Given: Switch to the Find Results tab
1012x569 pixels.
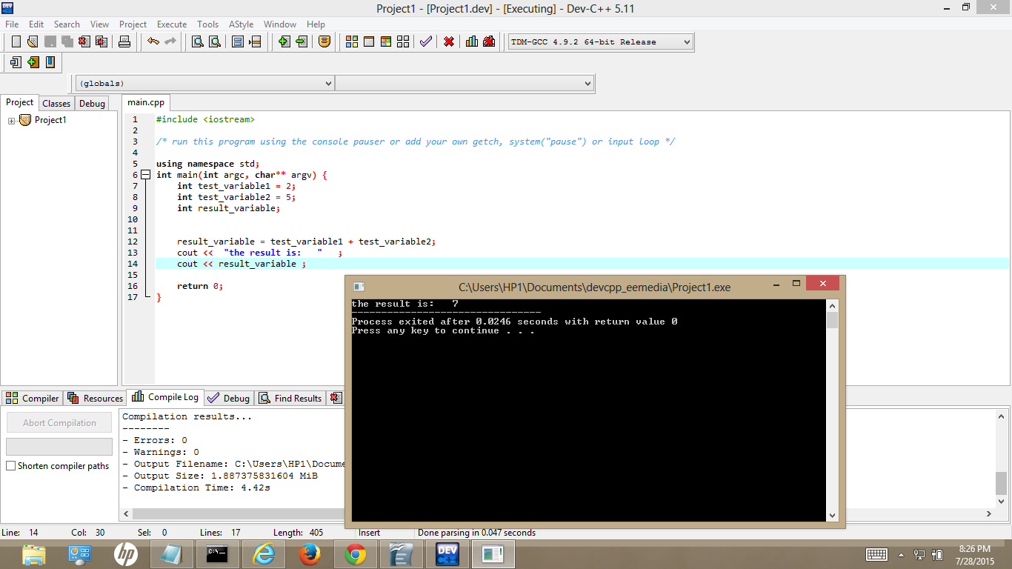Looking at the screenshot, I should click(290, 399).
